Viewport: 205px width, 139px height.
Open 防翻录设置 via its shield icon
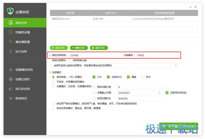tap(11, 32)
